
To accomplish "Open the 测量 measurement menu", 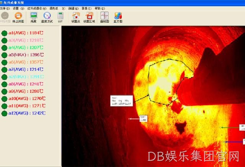I will coord(73,8).
